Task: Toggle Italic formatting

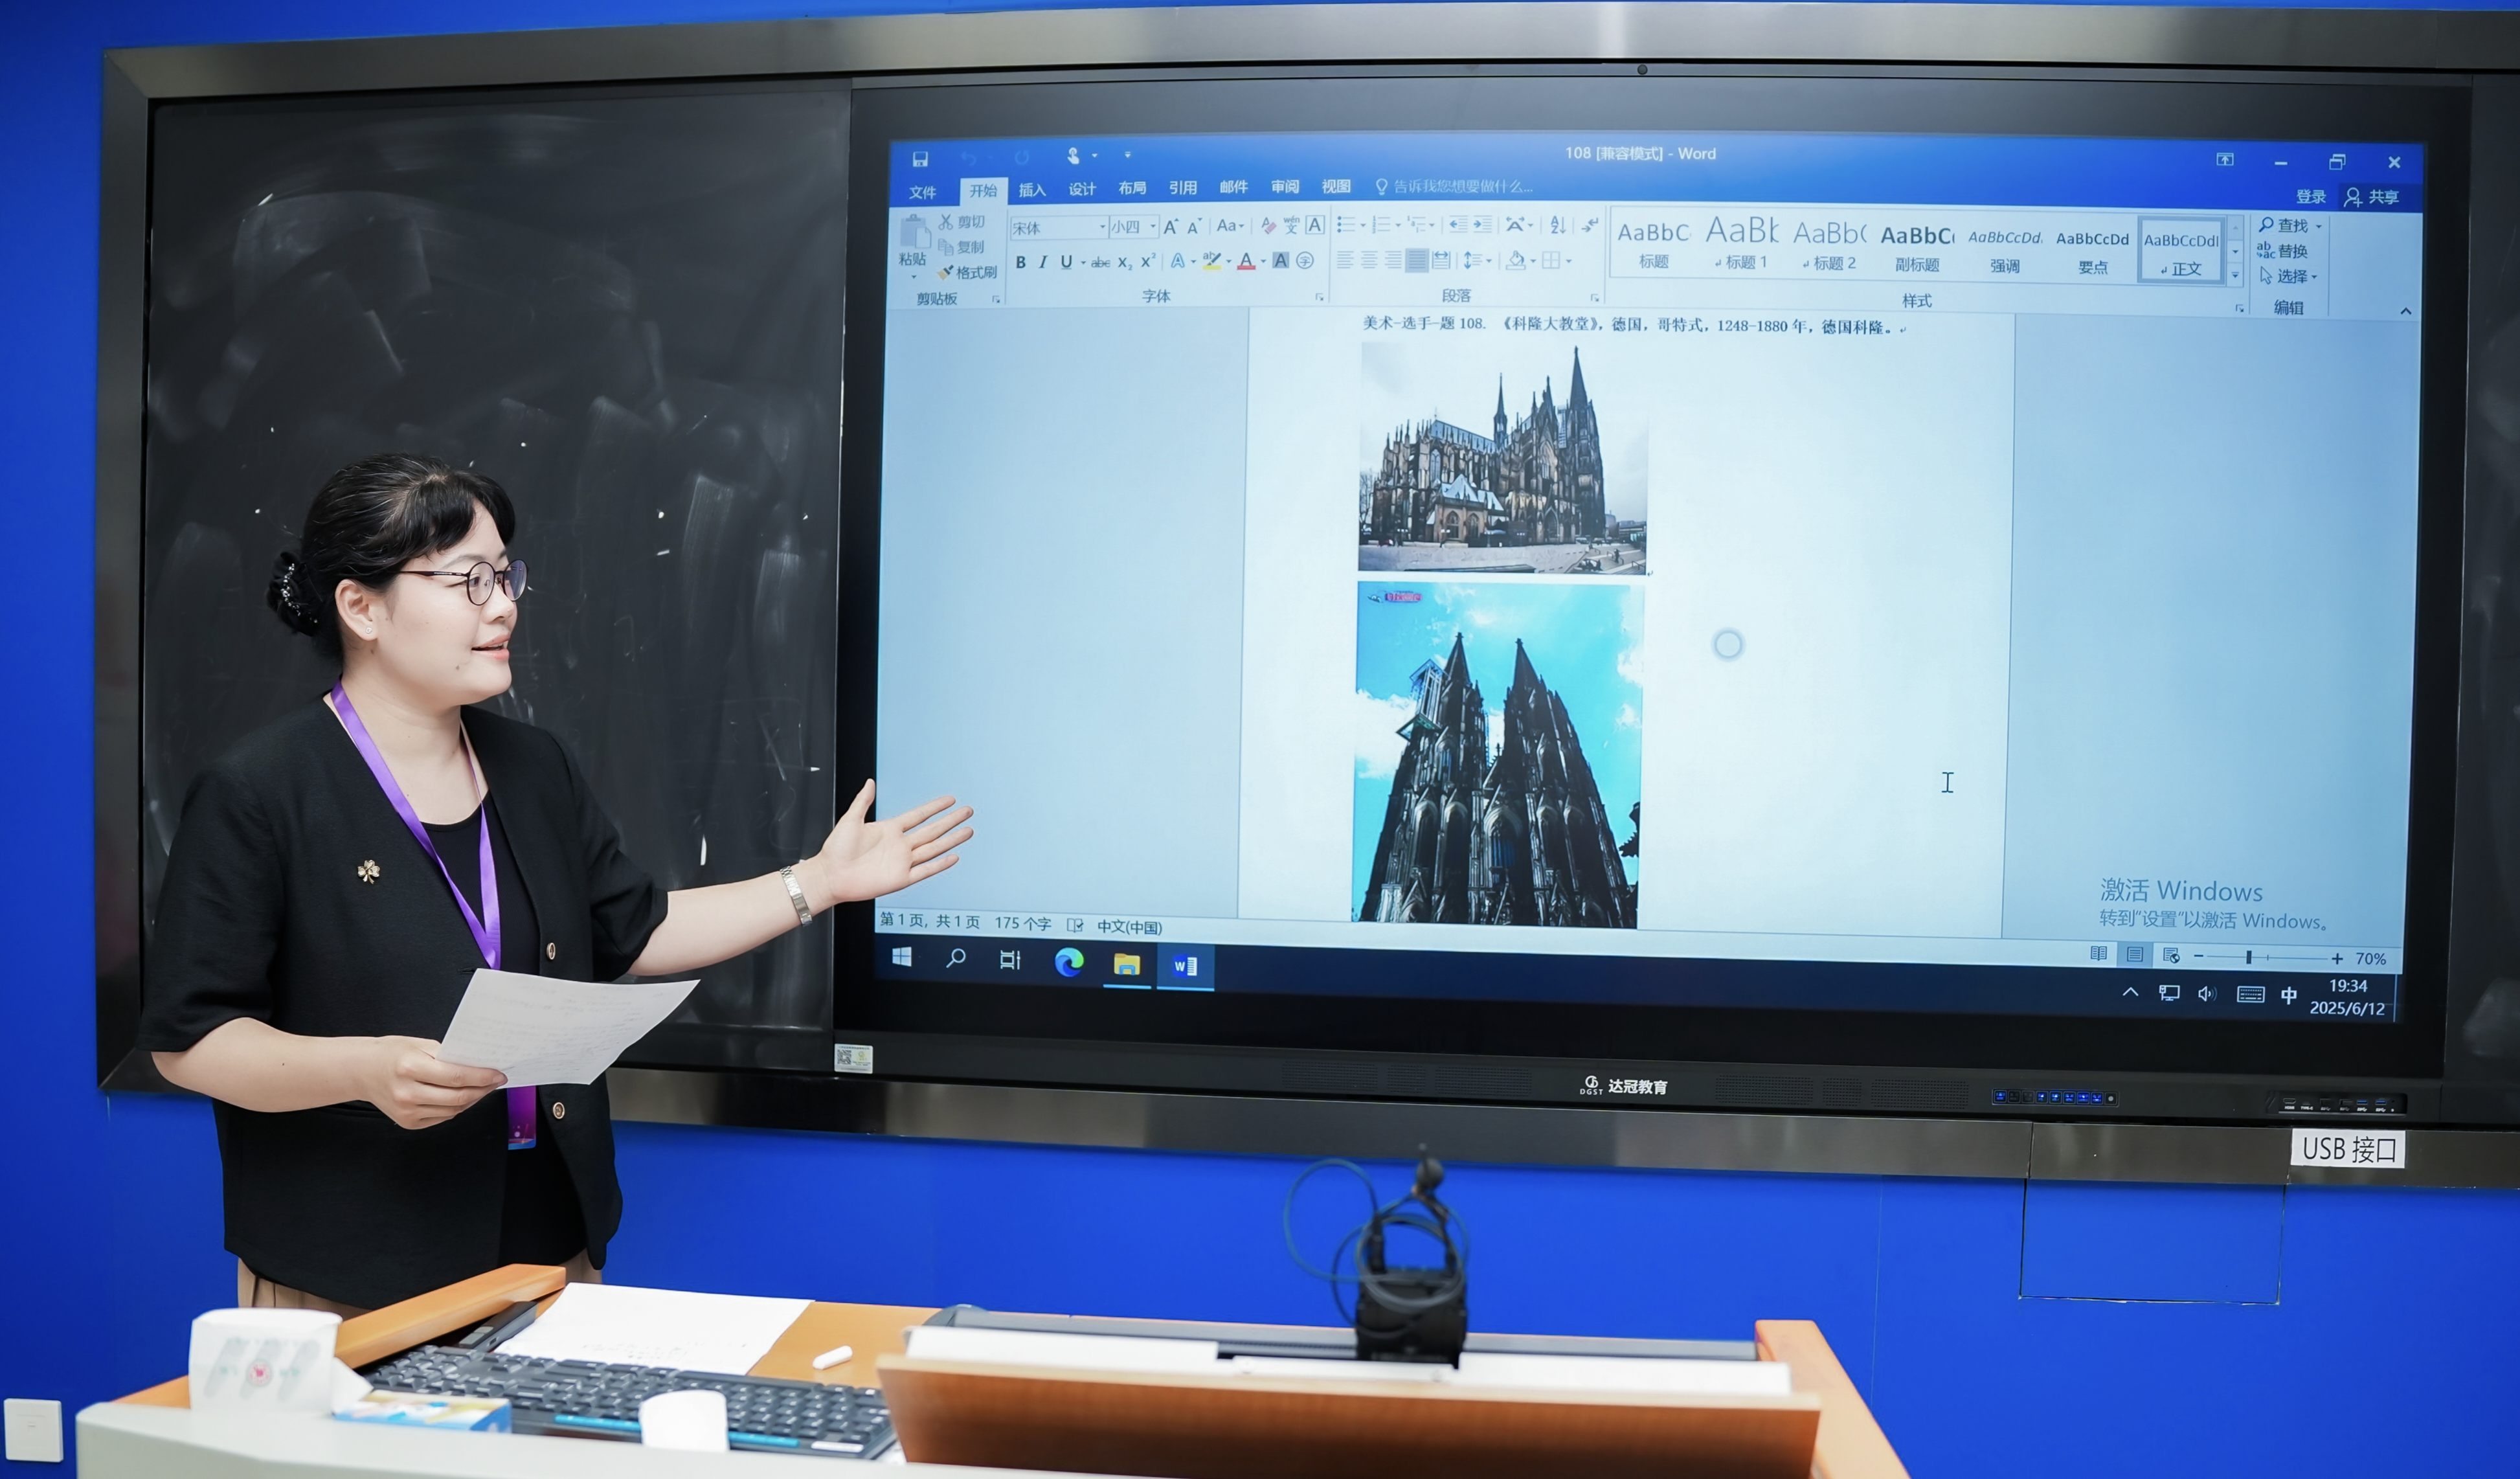Action: (x=1043, y=262)
